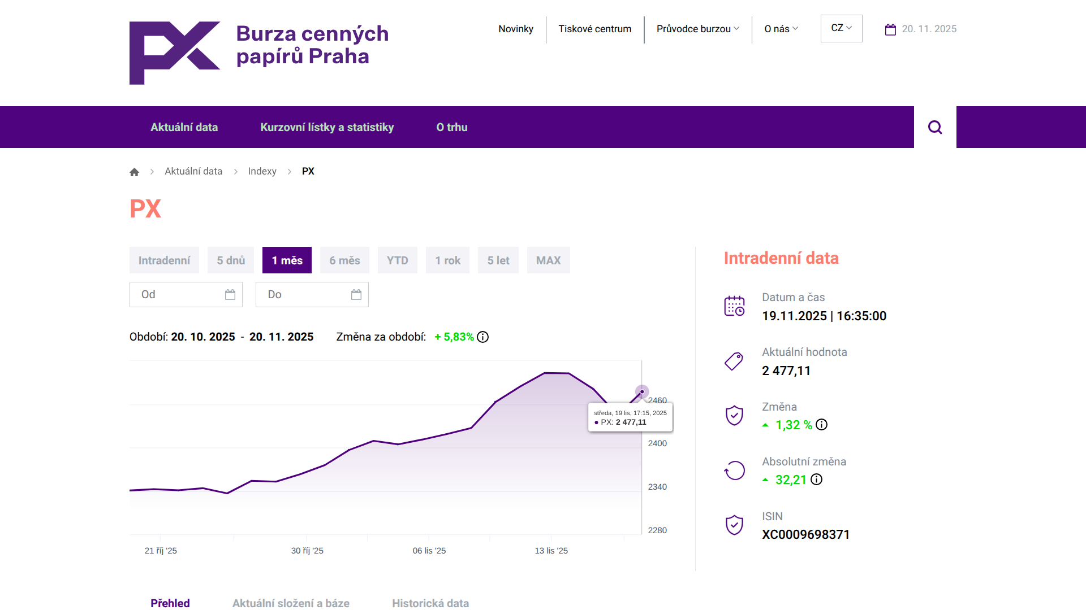Click the Aktuální hodnota price tag icon
This screenshot has height=610, width=1086.
pos(734,361)
